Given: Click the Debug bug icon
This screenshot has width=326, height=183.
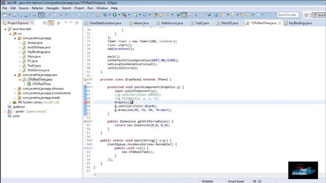Looking at the screenshot, I should coord(105,15).
